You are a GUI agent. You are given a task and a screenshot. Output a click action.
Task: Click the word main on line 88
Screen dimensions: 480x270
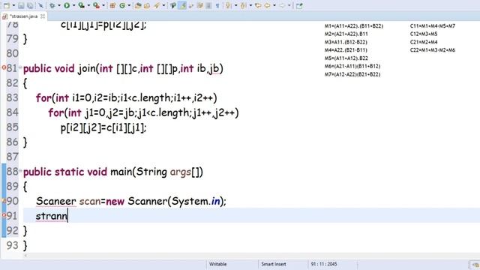point(121,172)
